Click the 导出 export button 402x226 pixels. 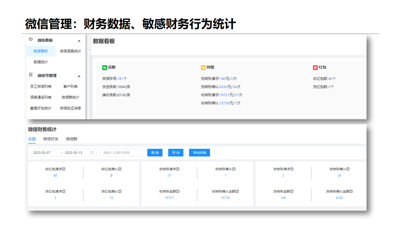click(x=176, y=153)
